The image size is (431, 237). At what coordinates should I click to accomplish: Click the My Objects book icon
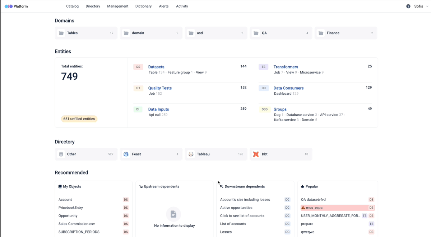coord(60,186)
